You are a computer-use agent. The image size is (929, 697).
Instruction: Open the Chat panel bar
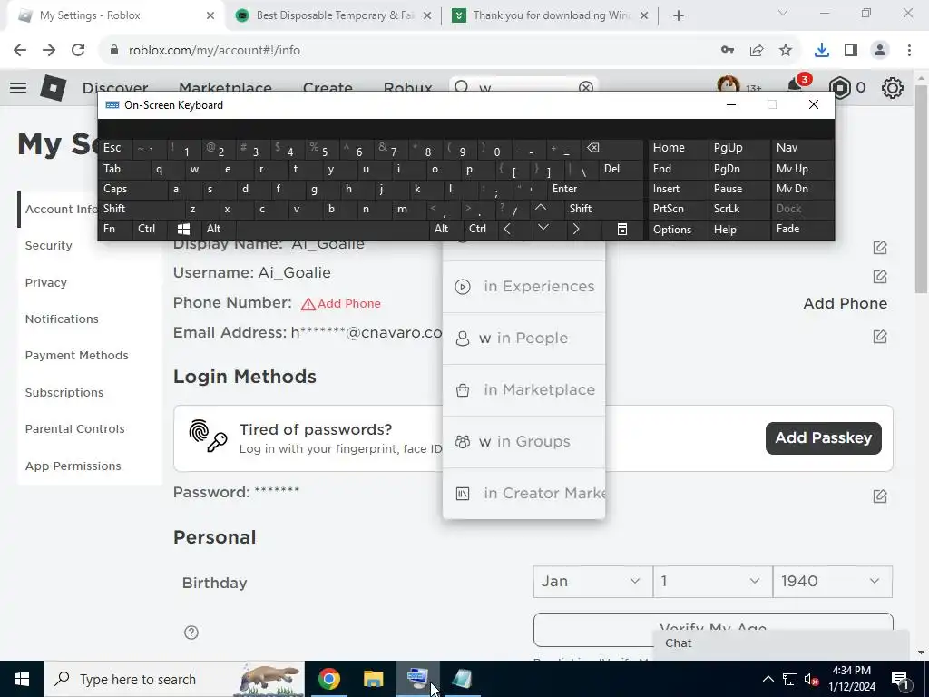tap(781, 643)
